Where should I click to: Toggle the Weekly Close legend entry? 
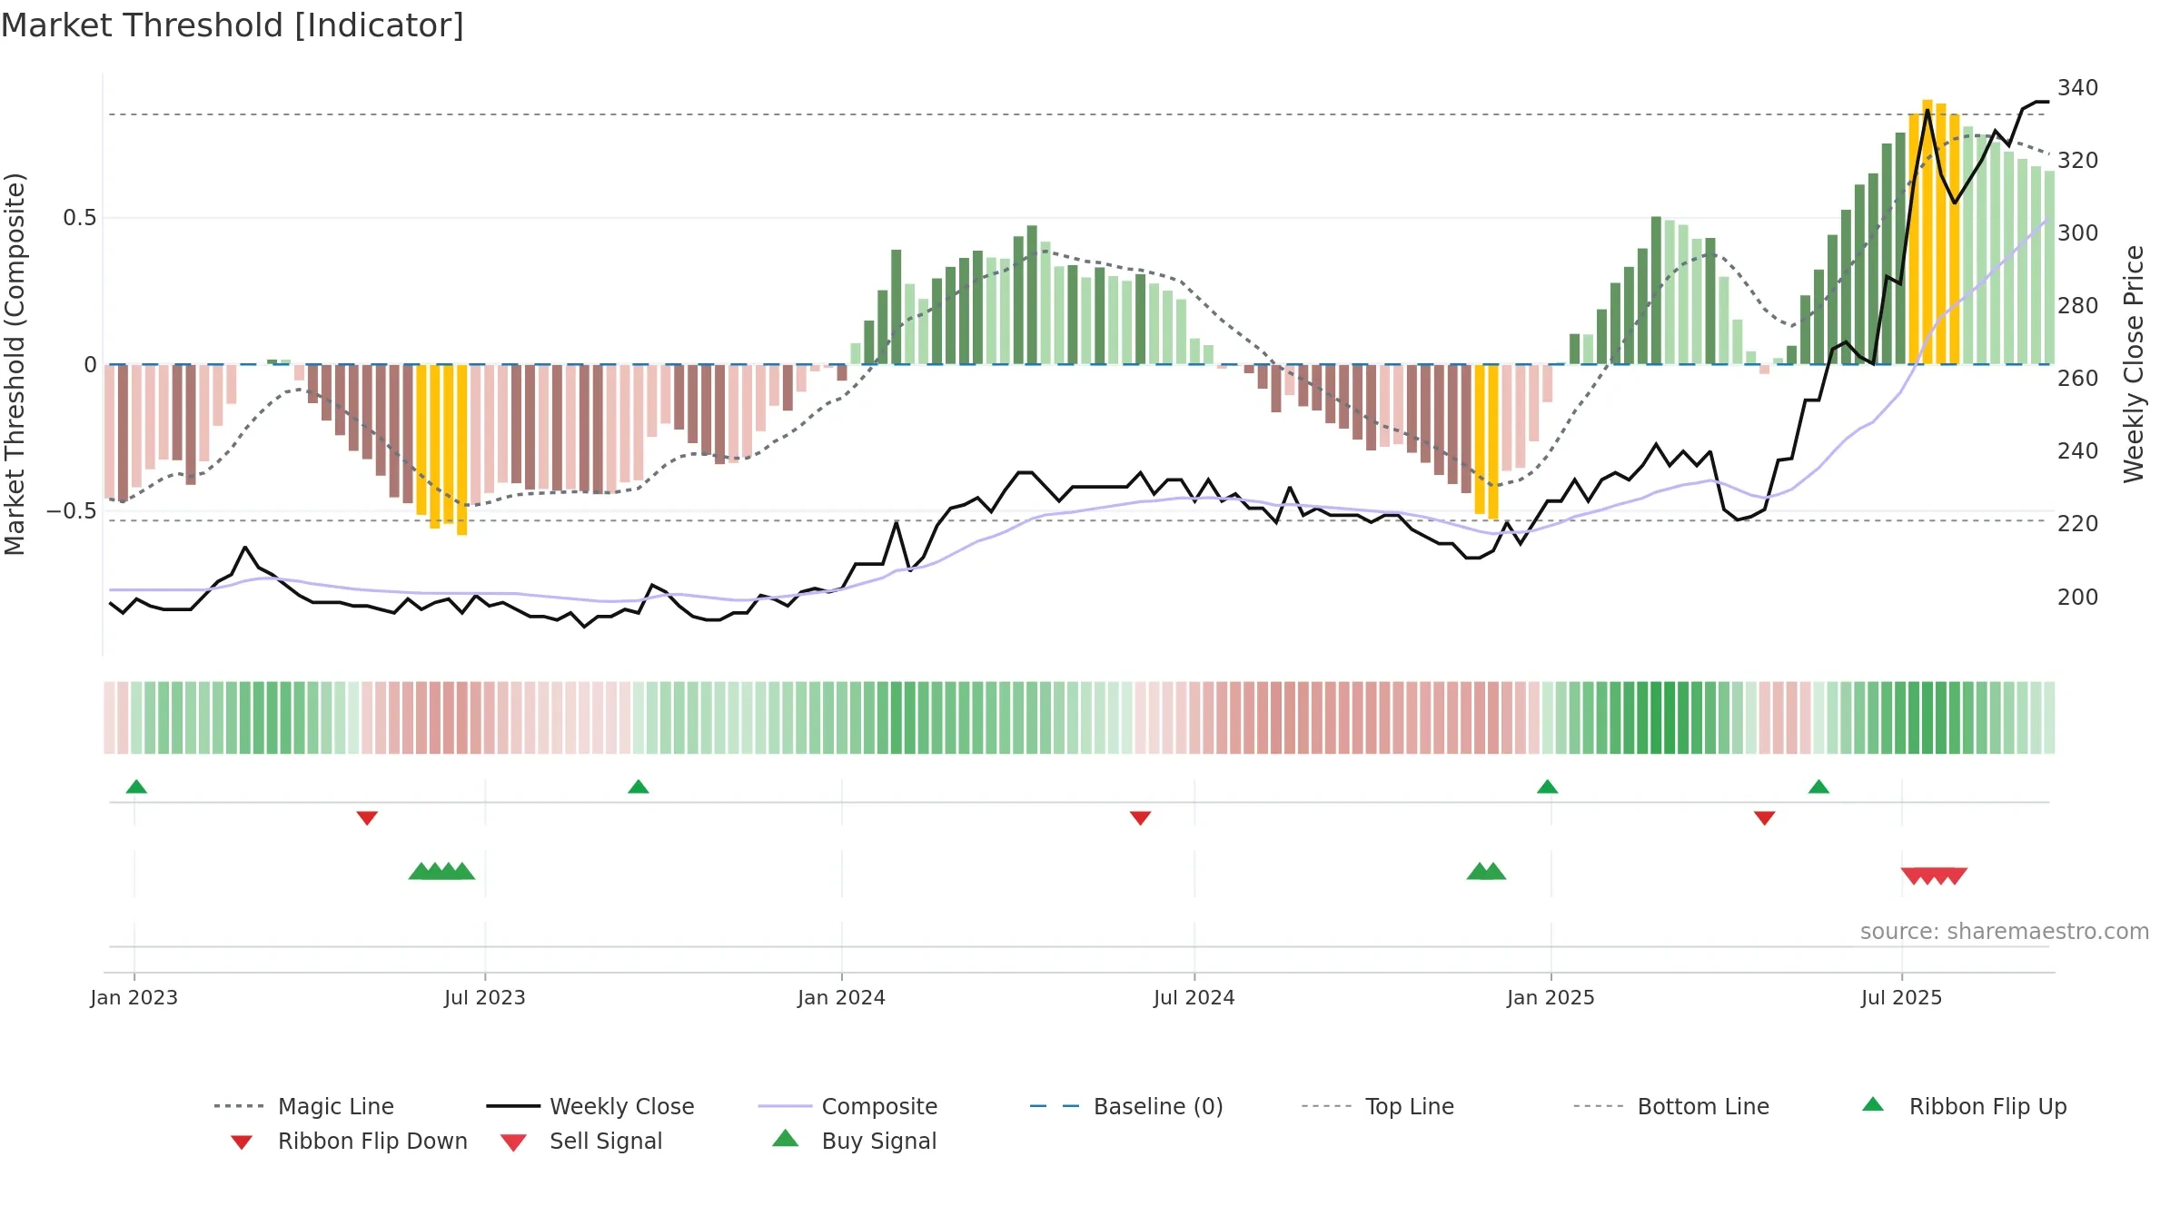click(590, 1106)
